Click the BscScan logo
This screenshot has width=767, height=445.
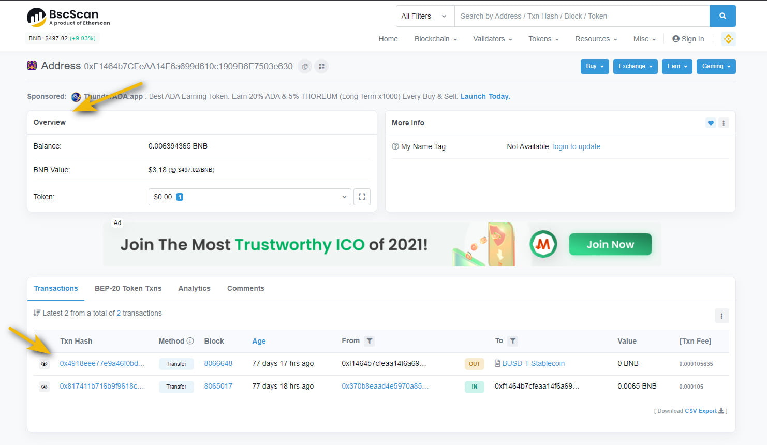pyautogui.click(x=68, y=17)
